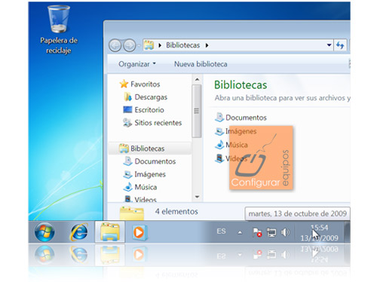The width and height of the screenshot is (377, 282).
Task: Expand the breadcrumb arrow after Bibliotecas
Action: click(x=207, y=45)
